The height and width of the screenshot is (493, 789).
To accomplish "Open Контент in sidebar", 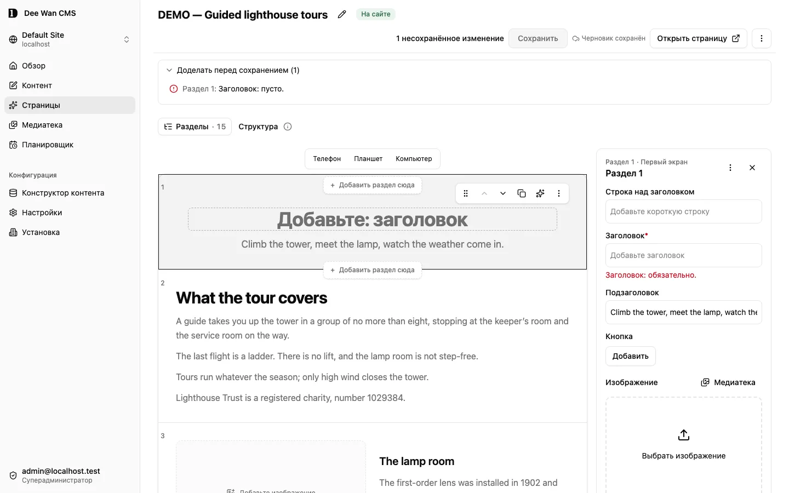I will [x=70, y=85].
